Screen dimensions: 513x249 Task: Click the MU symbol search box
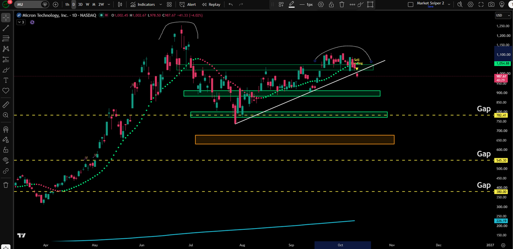coord(32,4)
